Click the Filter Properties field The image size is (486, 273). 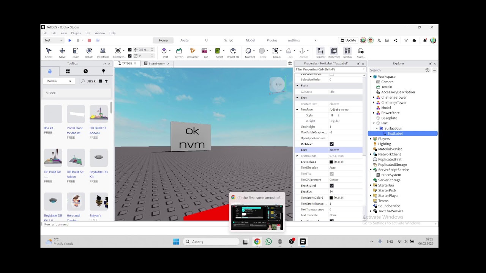click(x=330, y=69)
